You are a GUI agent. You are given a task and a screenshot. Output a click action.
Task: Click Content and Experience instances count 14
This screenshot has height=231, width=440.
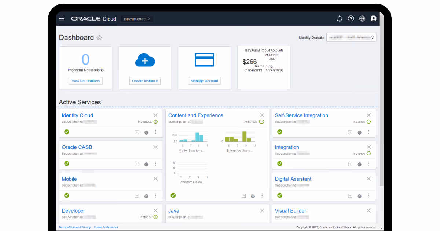point(261,122)
